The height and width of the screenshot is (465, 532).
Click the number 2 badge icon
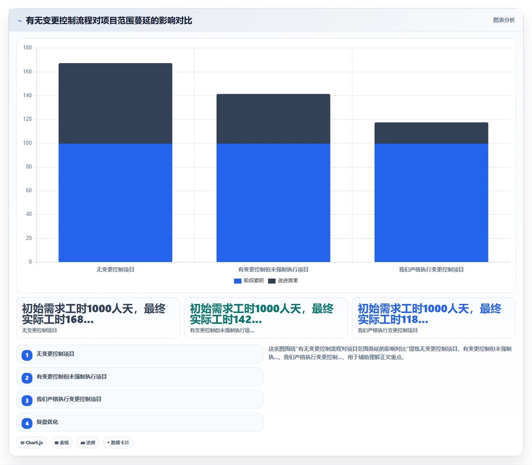pyautogui.click(x=27, y=378)
